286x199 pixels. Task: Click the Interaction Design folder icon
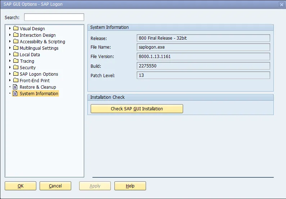click(x=15, y=35)
